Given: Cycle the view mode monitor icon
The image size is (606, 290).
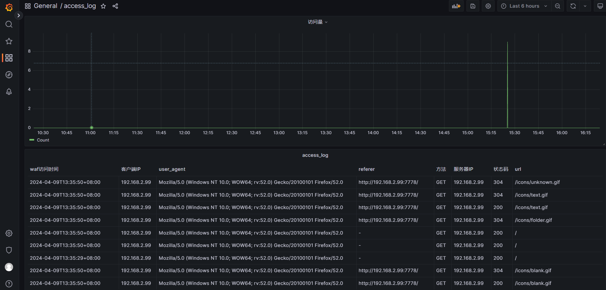Looking at the screenshot, I should click(600, 6).
